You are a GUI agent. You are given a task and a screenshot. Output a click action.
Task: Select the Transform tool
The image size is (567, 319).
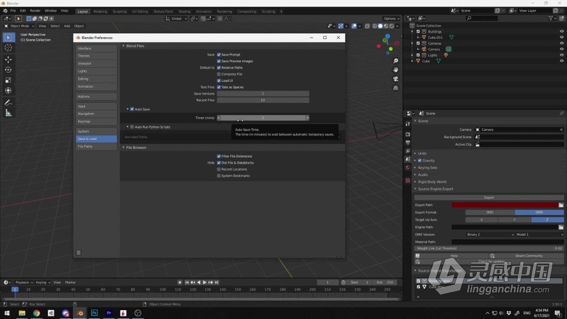click(8, 90)
